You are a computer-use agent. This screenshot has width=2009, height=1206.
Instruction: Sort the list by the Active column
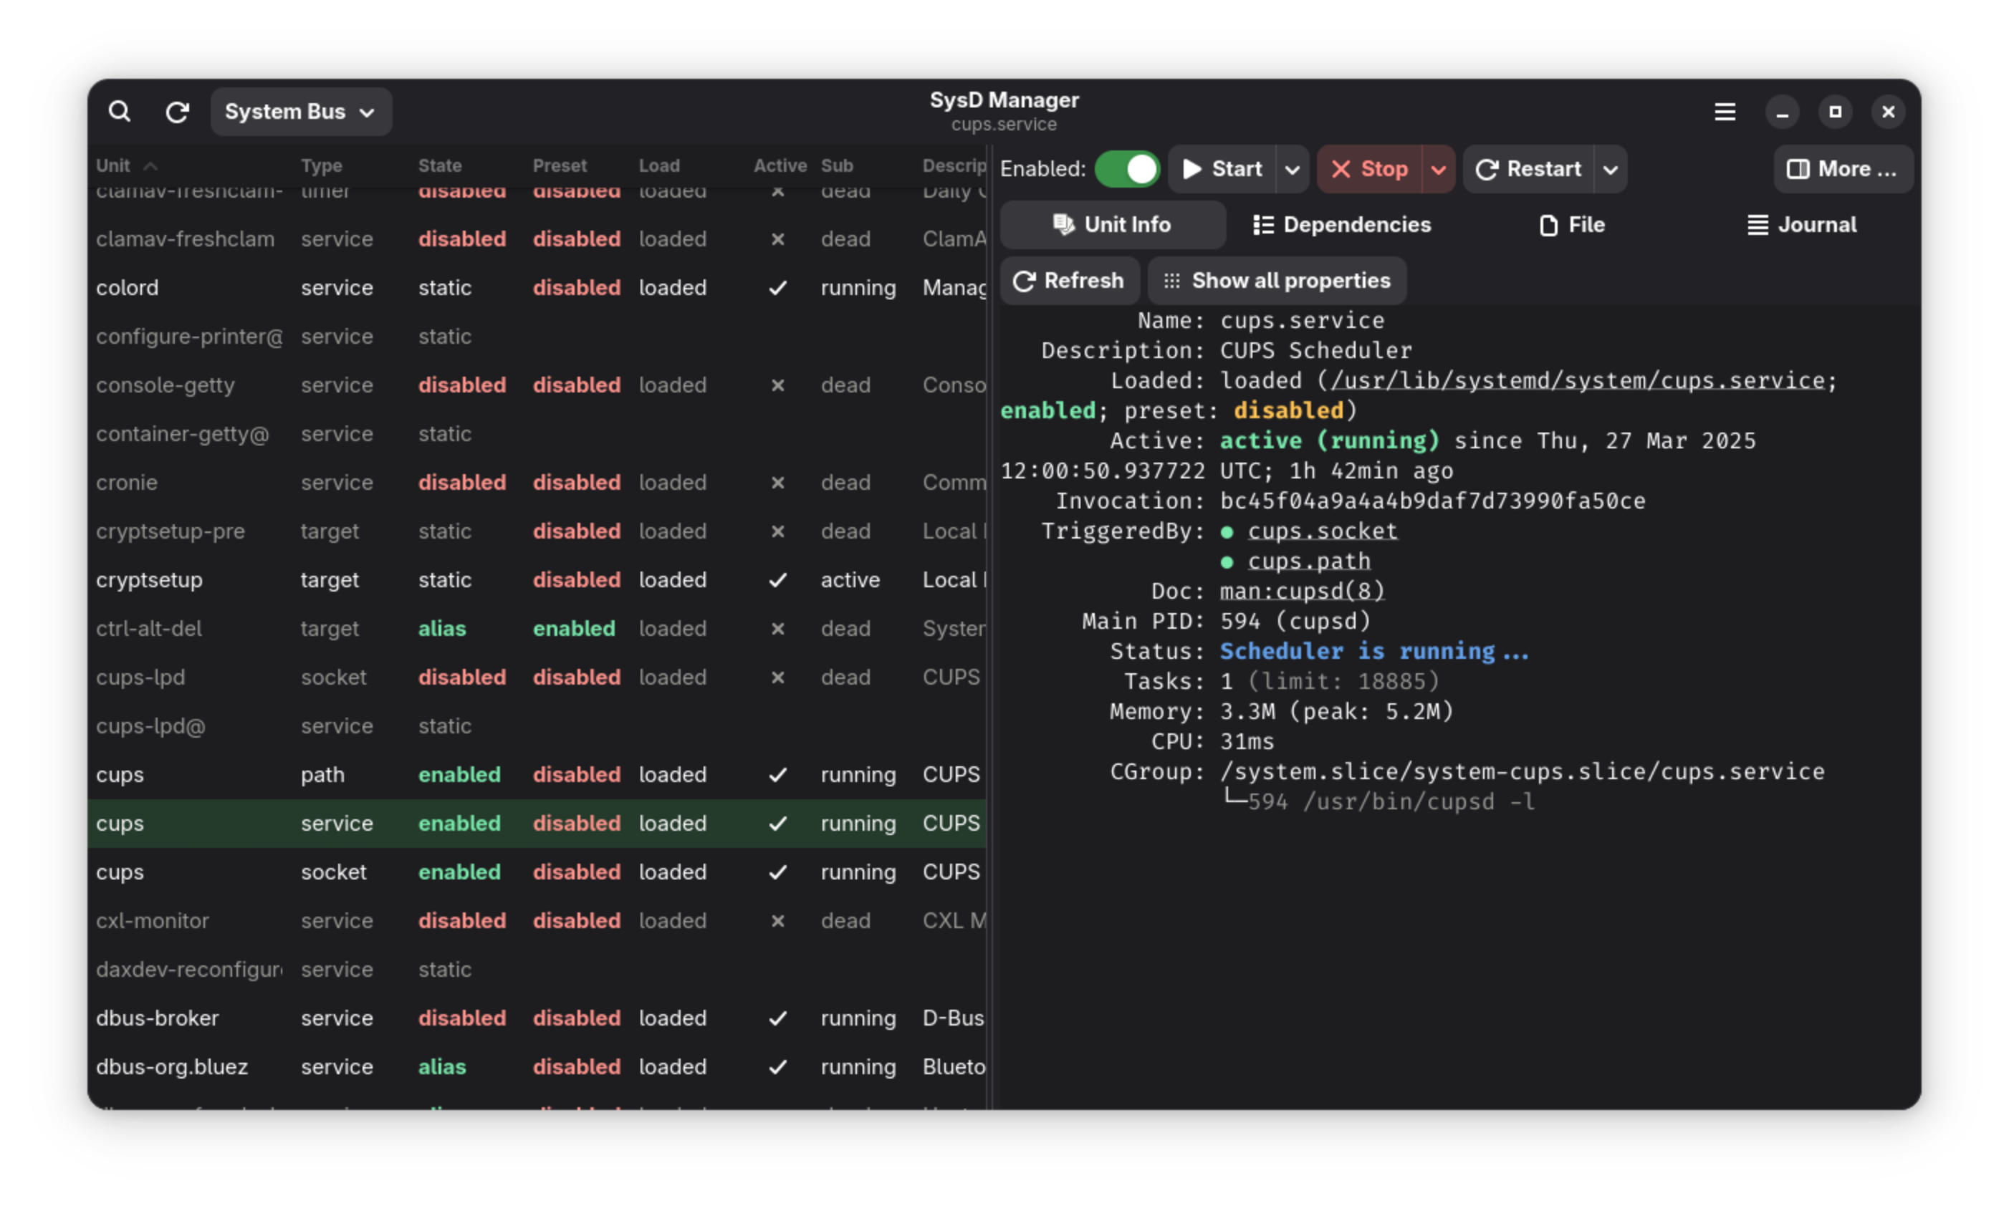[780, 165]
